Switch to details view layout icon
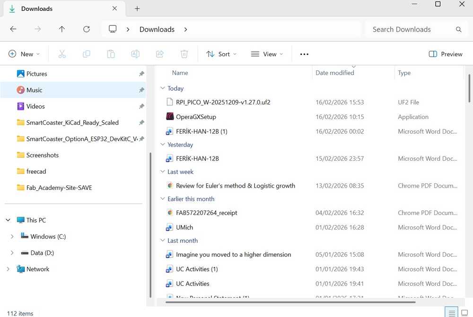 452,313
